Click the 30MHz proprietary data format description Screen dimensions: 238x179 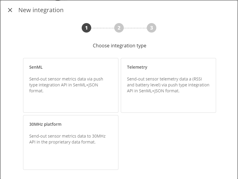pos(67,139)
